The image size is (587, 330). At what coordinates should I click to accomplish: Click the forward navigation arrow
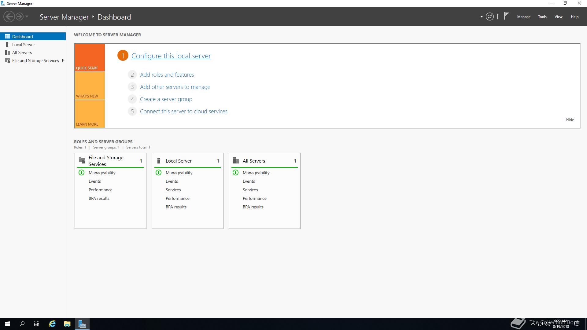click(x=20, y=16)
